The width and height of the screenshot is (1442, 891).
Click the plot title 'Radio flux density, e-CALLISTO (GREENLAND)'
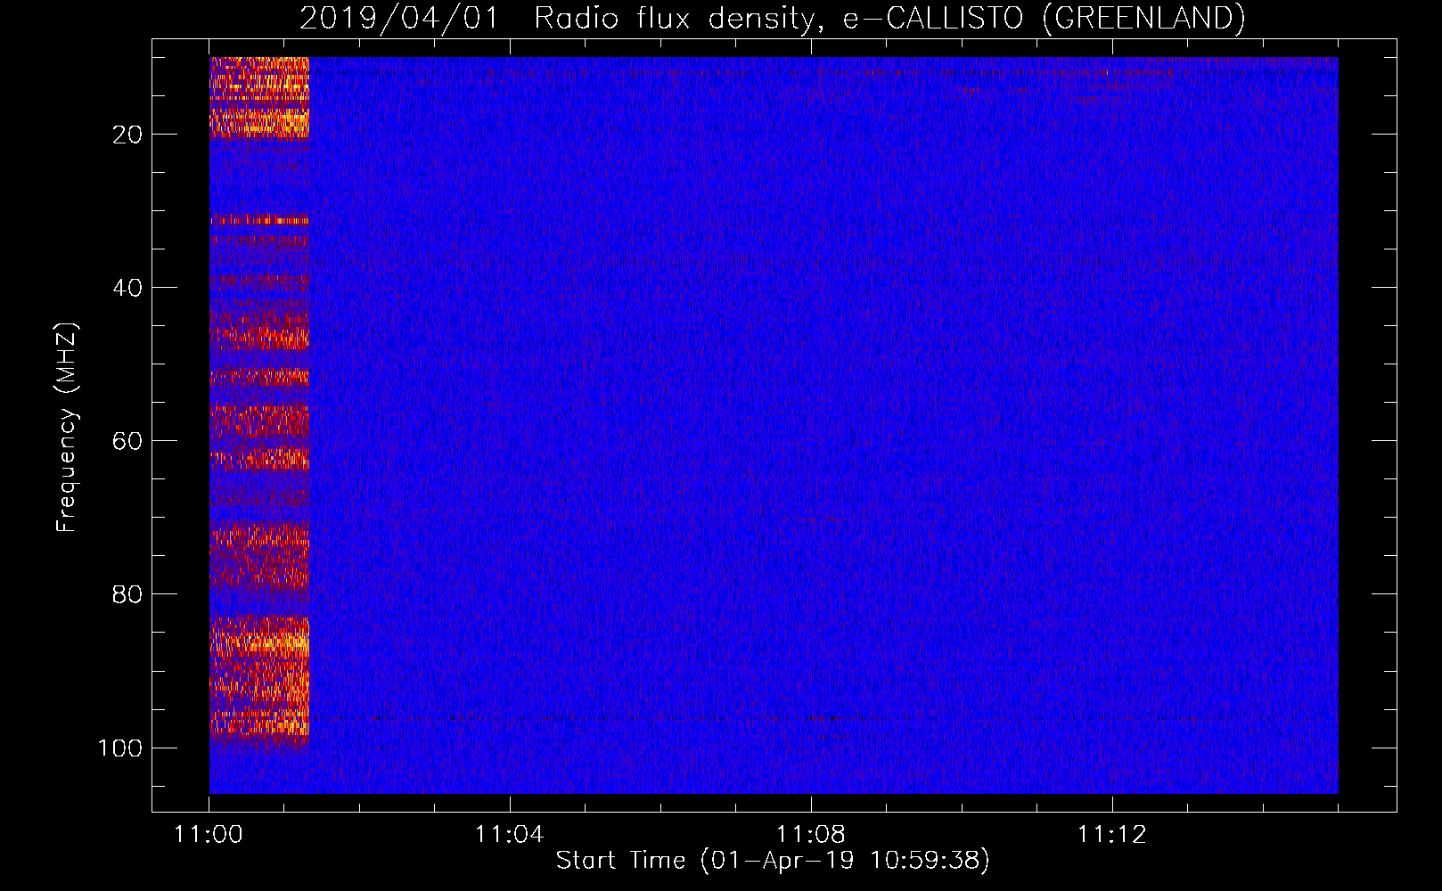(889, 18)
